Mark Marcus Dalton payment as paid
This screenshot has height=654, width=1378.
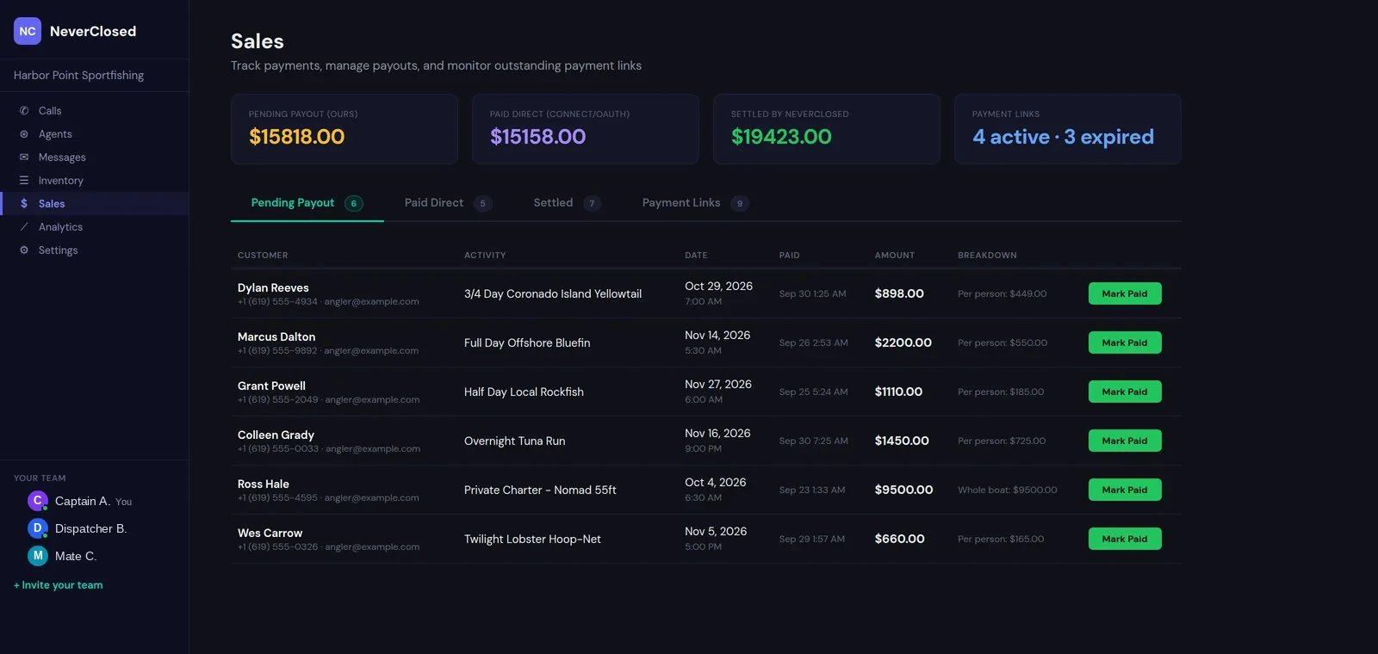click(x=1125, y=342)
